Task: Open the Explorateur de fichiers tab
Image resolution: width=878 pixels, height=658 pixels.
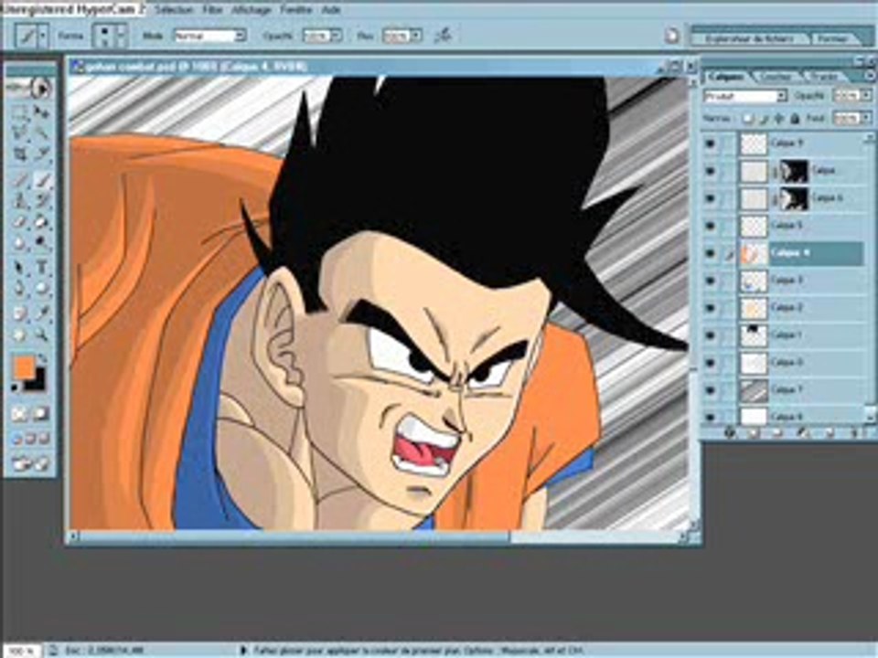Action: tap(750, 38)
